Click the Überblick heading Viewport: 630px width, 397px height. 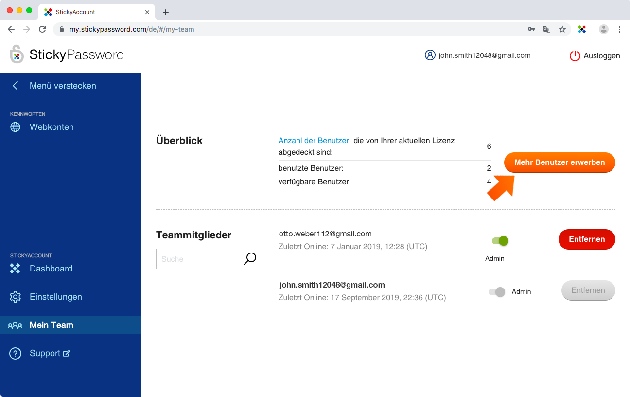[179, 141]
